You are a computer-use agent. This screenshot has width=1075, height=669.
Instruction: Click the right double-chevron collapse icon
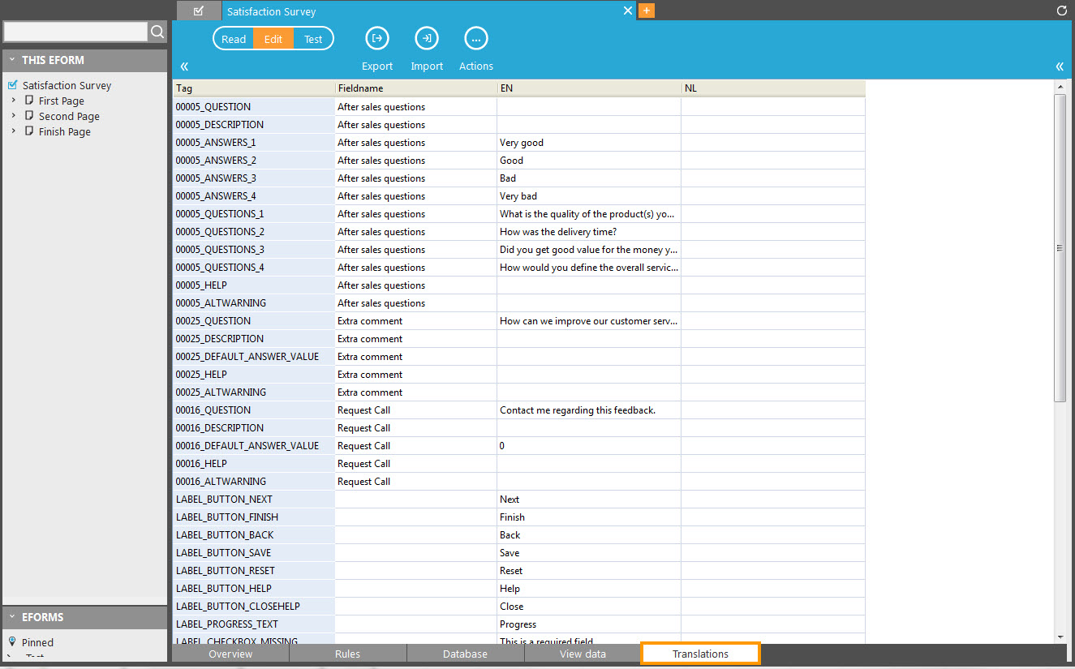point(1060,66)
